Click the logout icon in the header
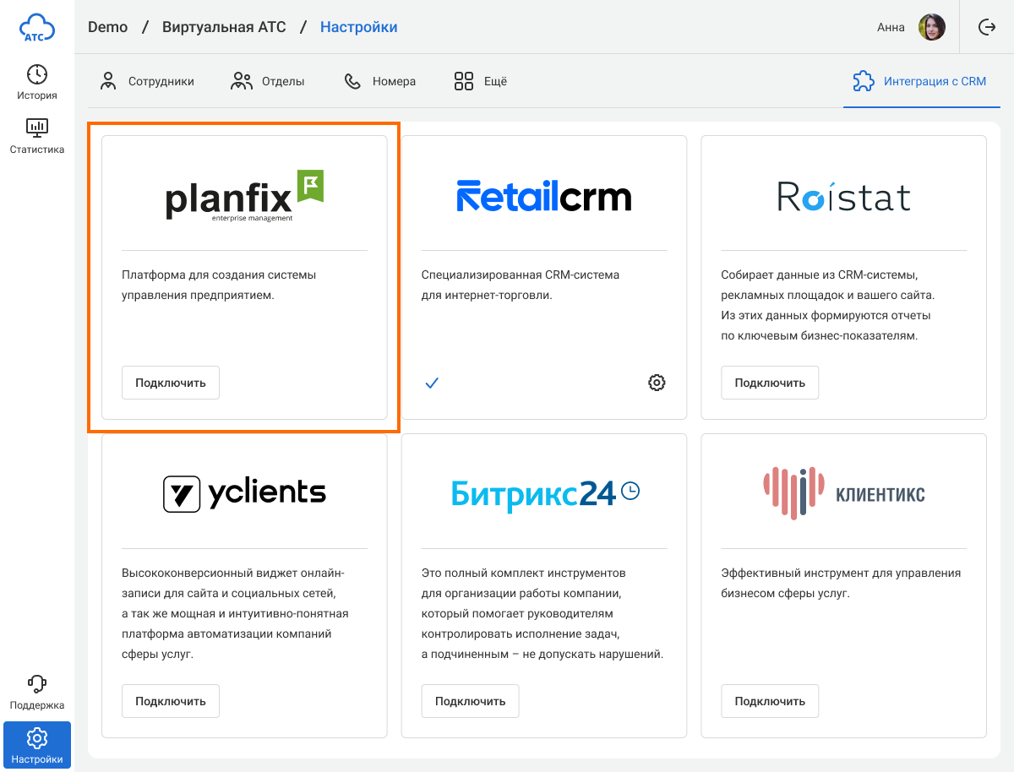Viewport: 1014px width, 772px height. coord(987,27)
